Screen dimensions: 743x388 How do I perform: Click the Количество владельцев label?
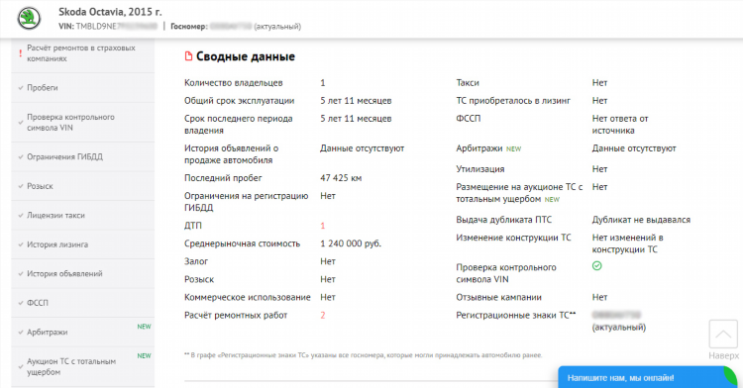coord(234,83)
